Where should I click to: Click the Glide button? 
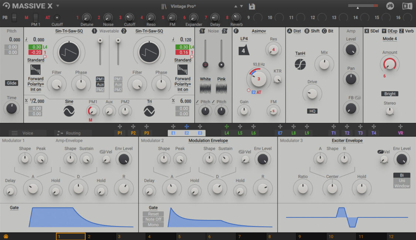(x=12, y=83)
